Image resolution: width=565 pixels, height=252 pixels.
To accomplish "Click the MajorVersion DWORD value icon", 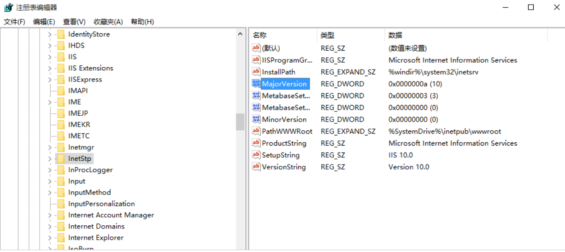I will pos(256,84).
